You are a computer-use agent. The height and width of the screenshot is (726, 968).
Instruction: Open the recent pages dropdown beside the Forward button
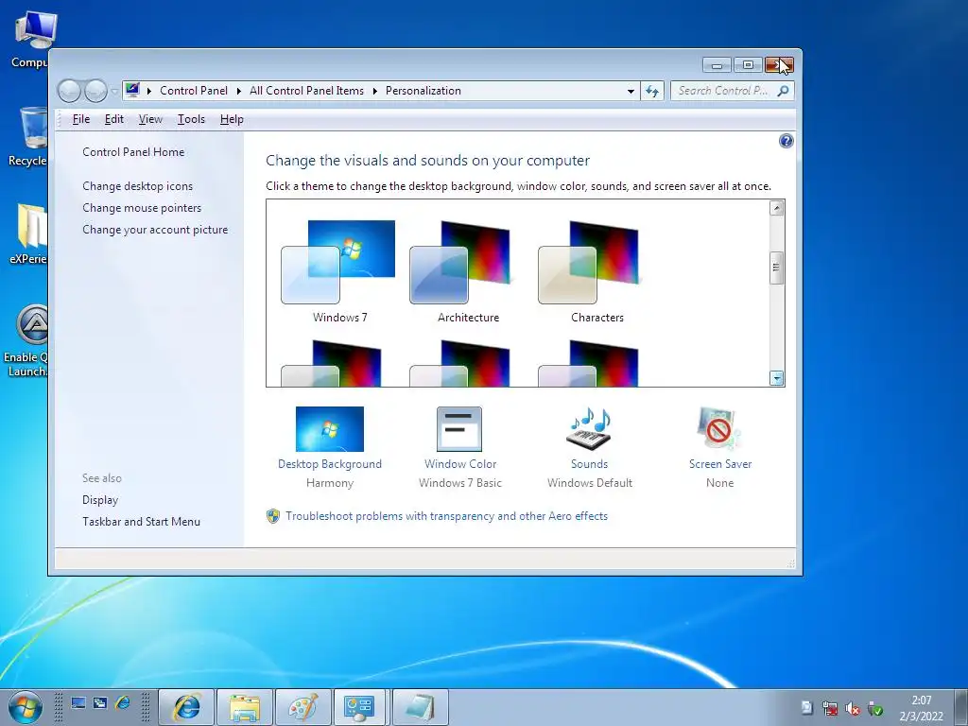click(x=114, y=92)
